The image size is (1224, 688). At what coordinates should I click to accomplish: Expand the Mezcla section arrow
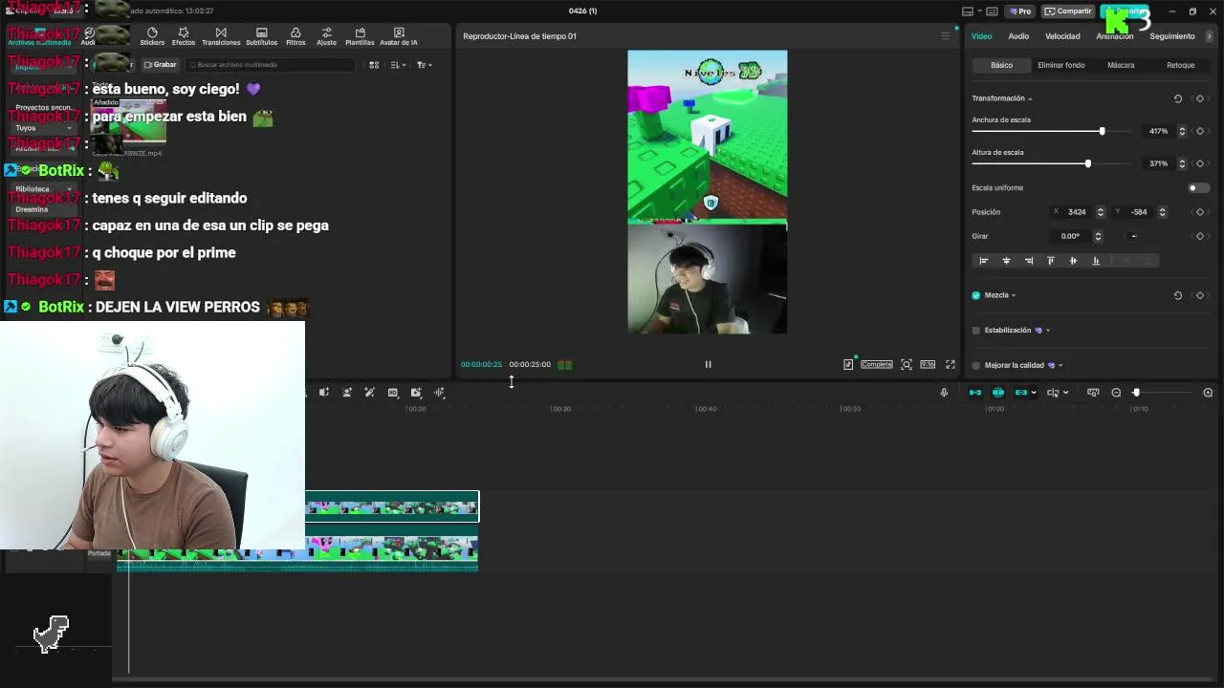1014,296
